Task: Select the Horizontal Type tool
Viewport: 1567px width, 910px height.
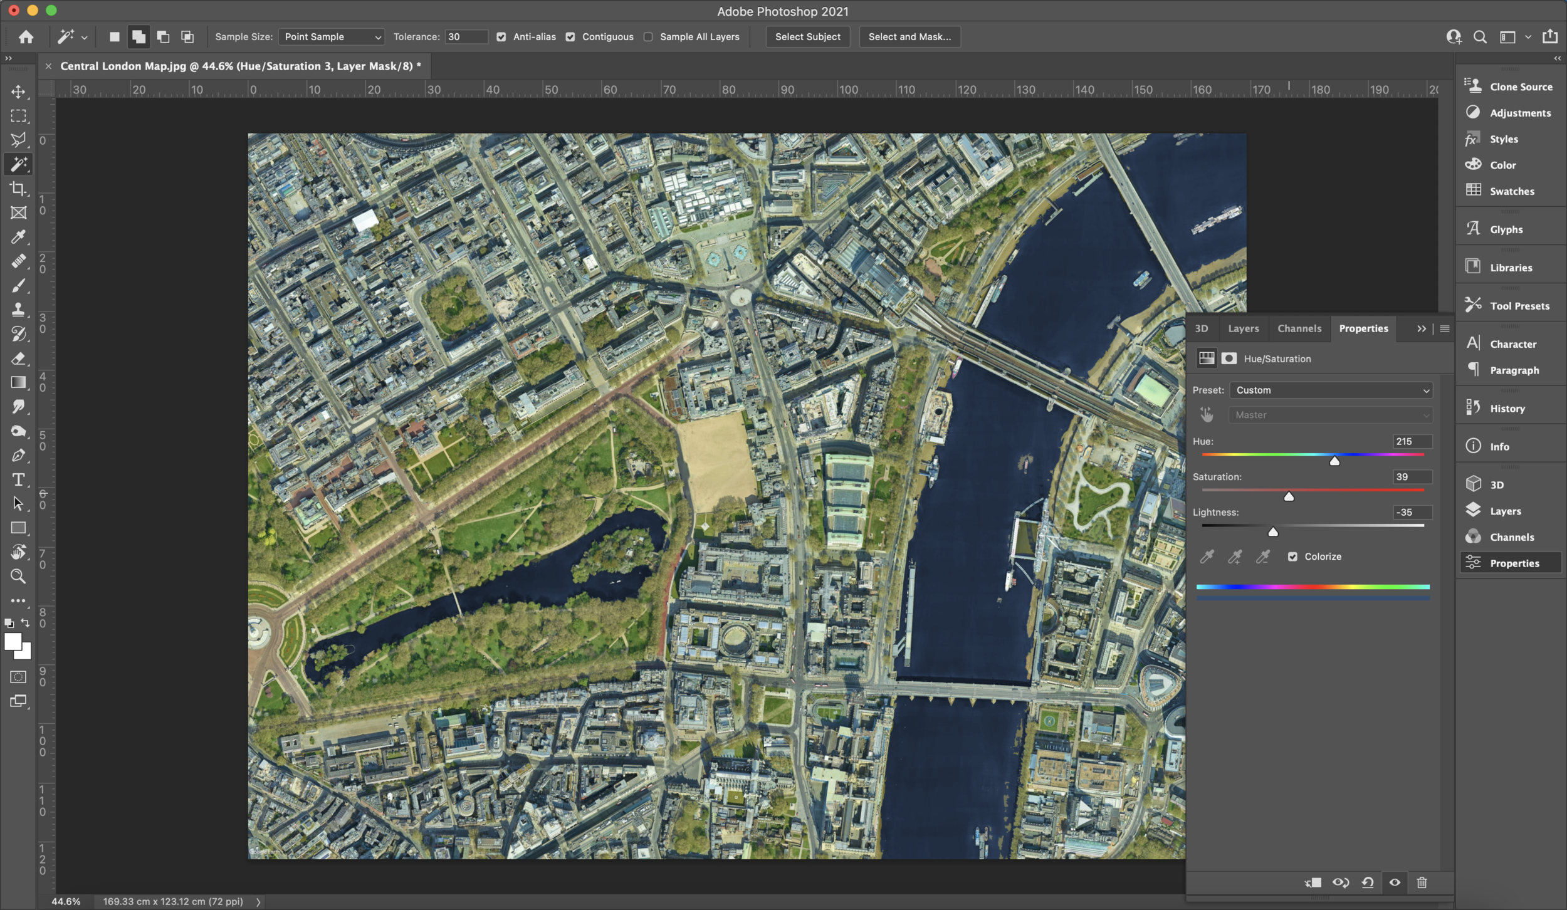Action: coord(18,479)
